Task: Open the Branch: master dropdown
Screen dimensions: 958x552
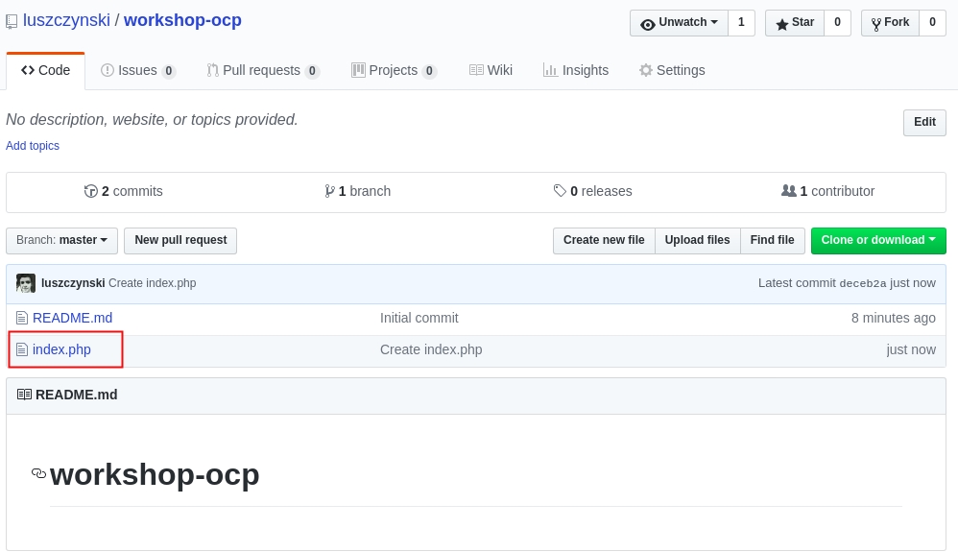Action: (61, 240)
